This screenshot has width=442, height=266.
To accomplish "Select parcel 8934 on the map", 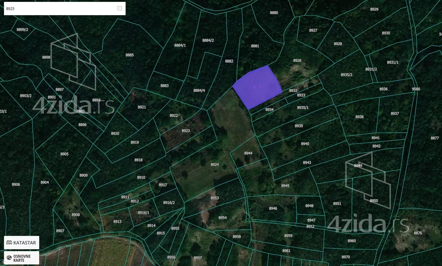I will tap(270, 110).
